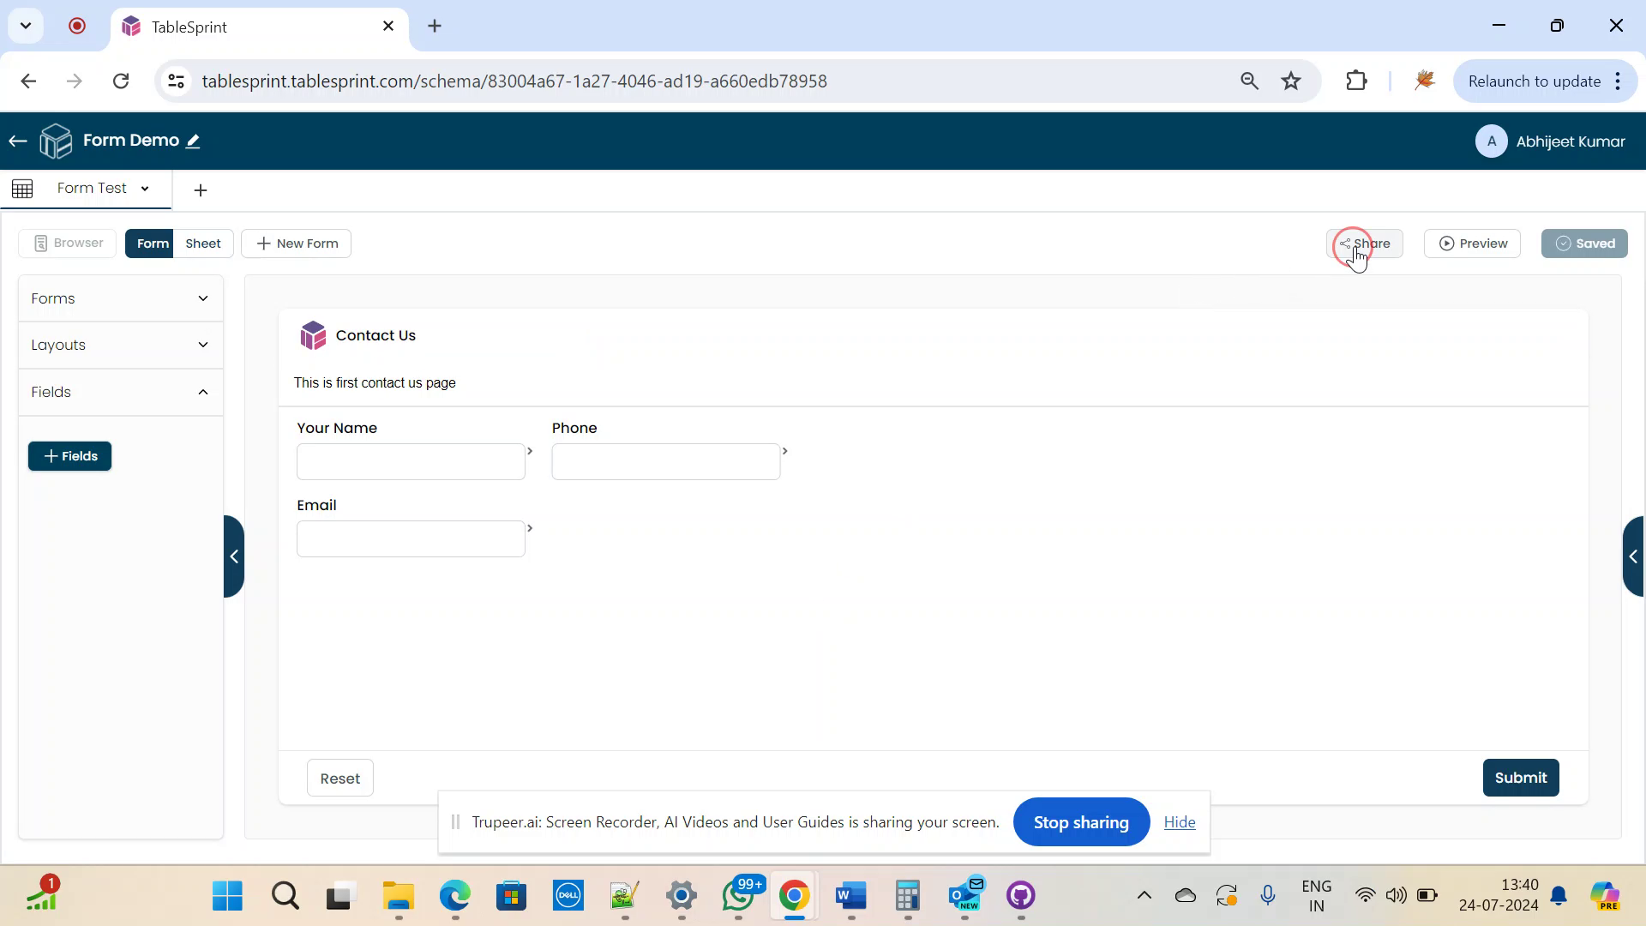Click the TableSprint cube logo icon
Viewport: 1646px width, 926px height.
click(57, 141)
